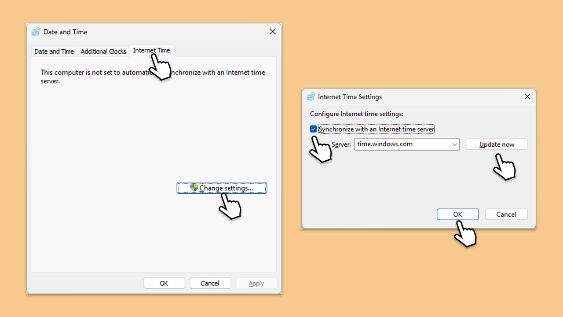Click the Date and Time window title text
Image resolution: width=563 pixels, height=317 pixels.
pyautogui.click(x=65, y=32)
